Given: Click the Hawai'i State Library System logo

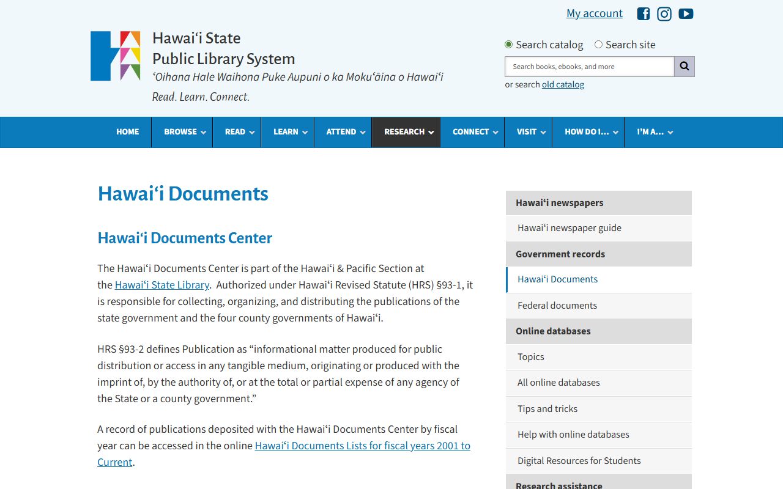Looking at the screenshot, I should pos(116,56).
